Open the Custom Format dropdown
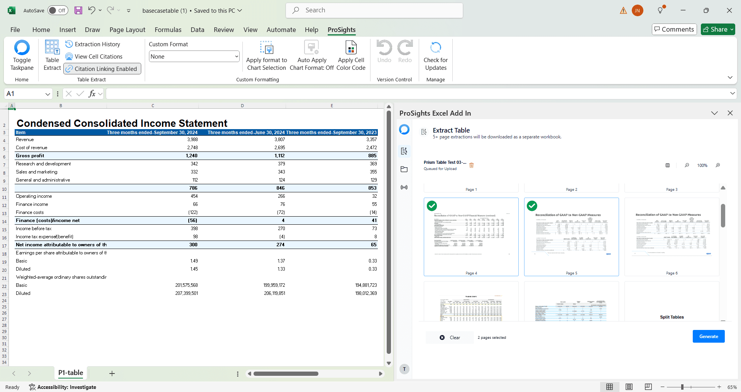Viewport: 741px width, 392px height. click(194, 57)
